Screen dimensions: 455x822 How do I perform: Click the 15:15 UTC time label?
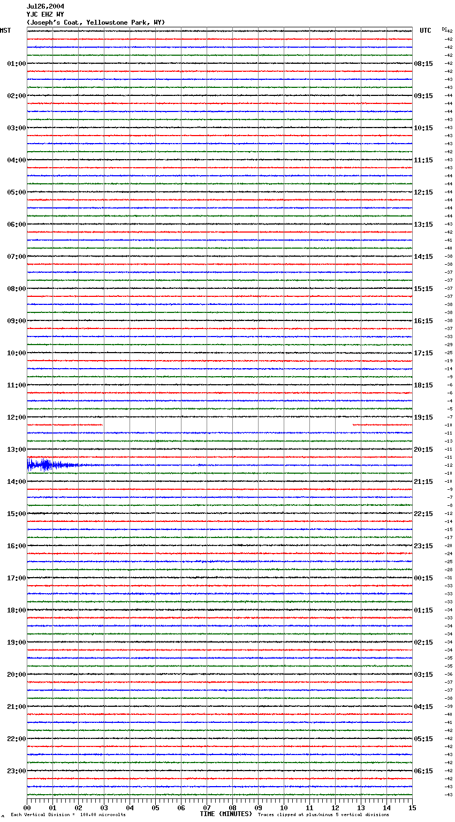click(423, 289)
